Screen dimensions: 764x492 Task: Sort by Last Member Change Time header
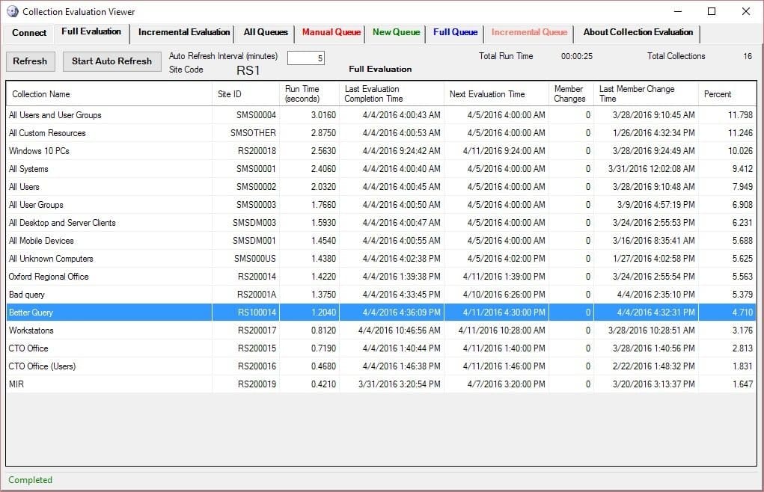pos(646,94)
